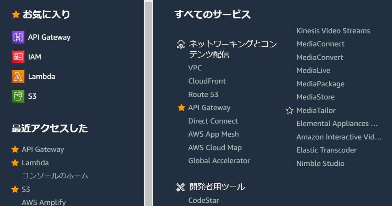This screenshot has width=392, height=206.
Task: Click the networking and content delivery category icon
Action: point(181,44)
